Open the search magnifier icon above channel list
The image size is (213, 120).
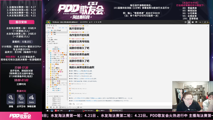pos(56,25)
